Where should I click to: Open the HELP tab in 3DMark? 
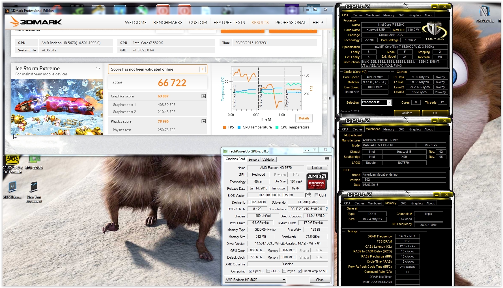pyautogui.click(x=318, y=22)
